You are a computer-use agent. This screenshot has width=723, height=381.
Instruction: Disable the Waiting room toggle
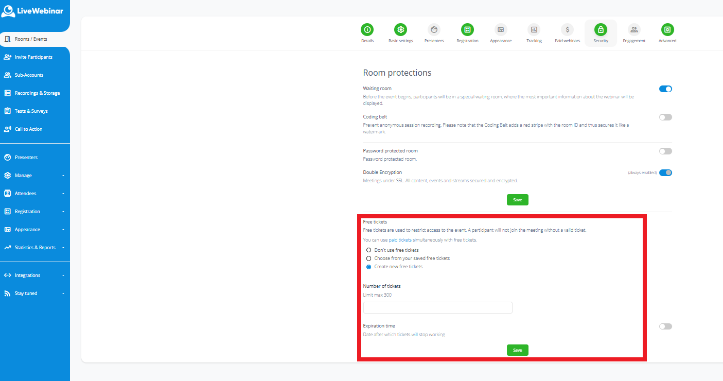tap(665, 89)
